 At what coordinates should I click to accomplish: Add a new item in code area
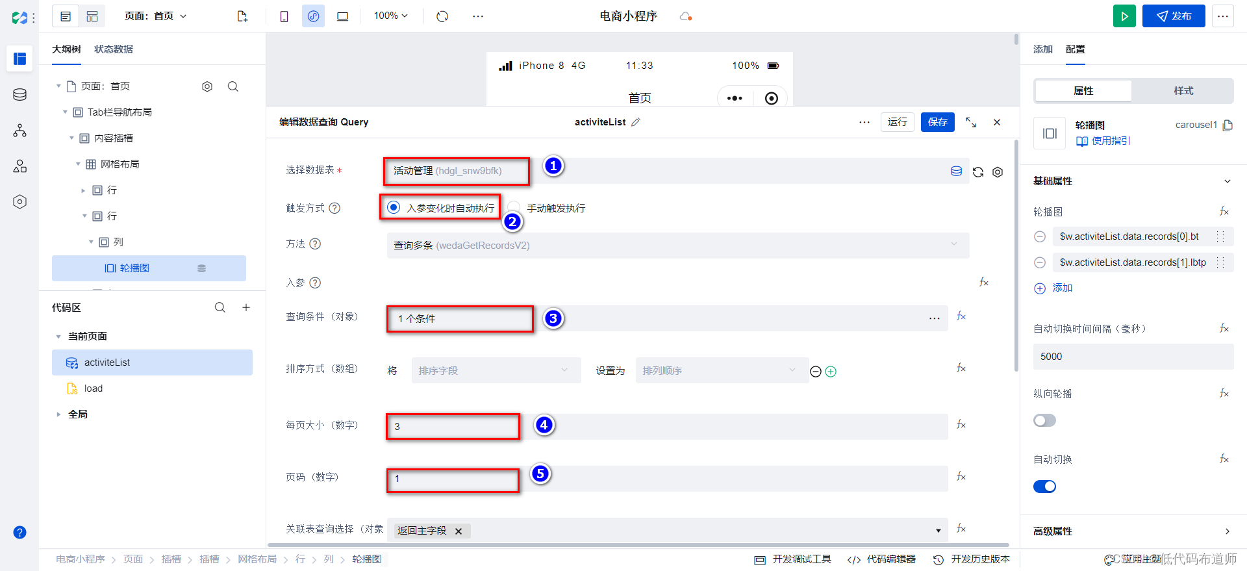(246, 307)
